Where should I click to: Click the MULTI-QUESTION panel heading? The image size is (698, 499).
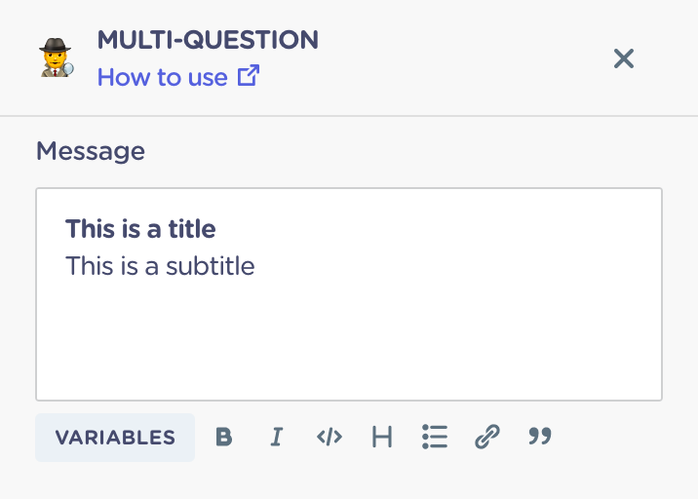[208, 40]
